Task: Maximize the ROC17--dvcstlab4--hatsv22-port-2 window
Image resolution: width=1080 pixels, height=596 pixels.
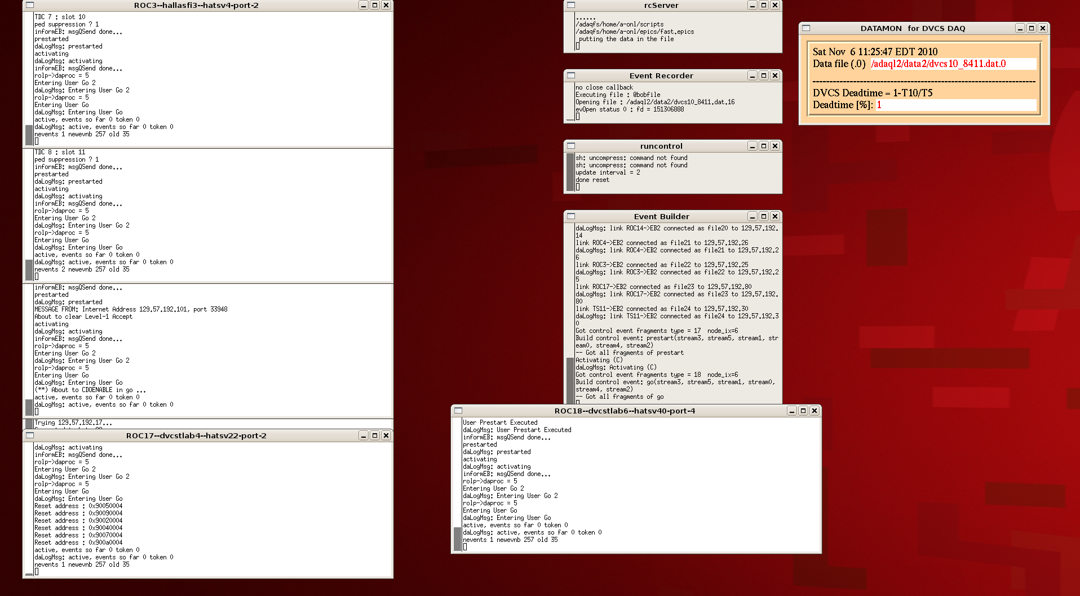Action: [375, 435]
